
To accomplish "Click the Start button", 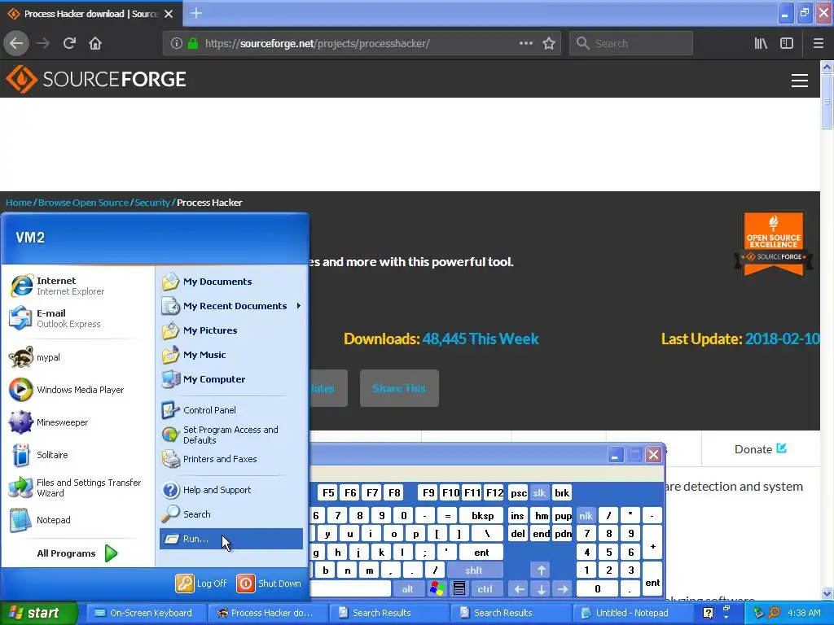I will [38, 613].
